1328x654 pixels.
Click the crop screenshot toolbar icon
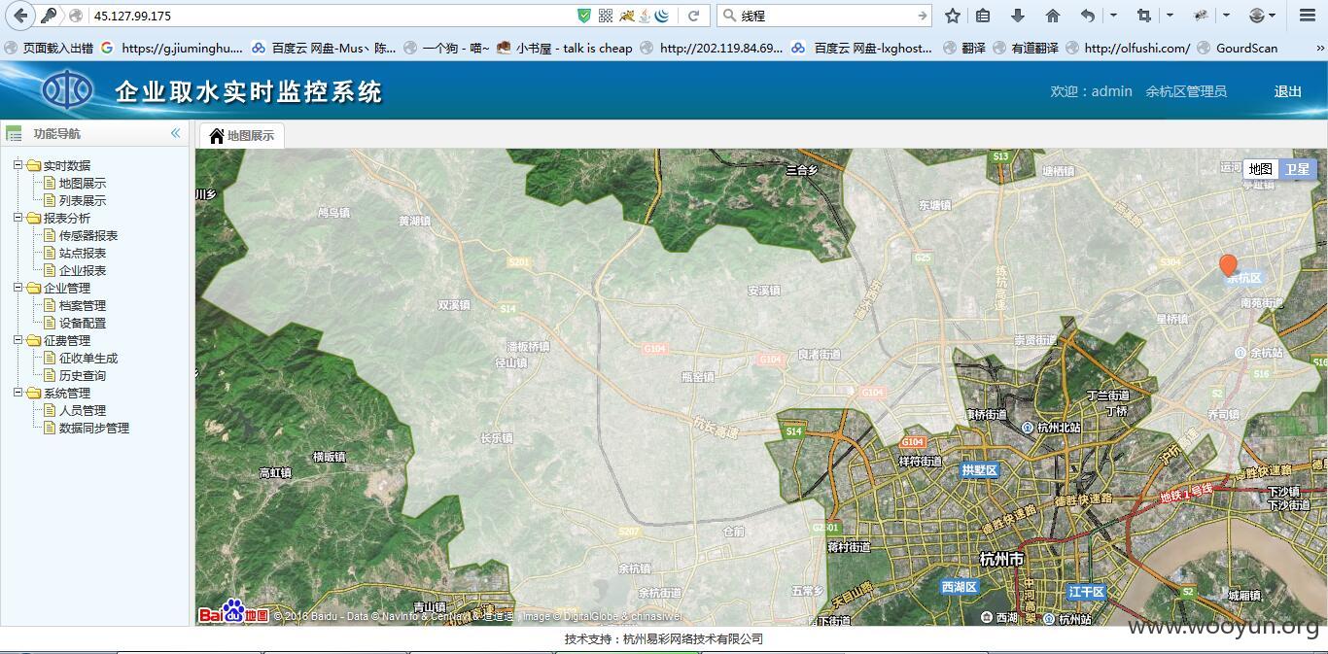tap(1143, 16)
